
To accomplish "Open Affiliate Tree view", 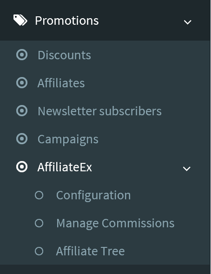I will tap(90, 251).
